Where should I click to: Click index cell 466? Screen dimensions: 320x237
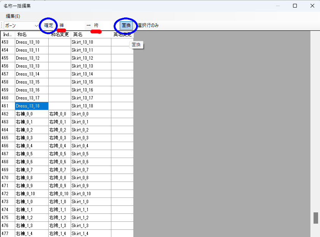[x=8, y=146]
